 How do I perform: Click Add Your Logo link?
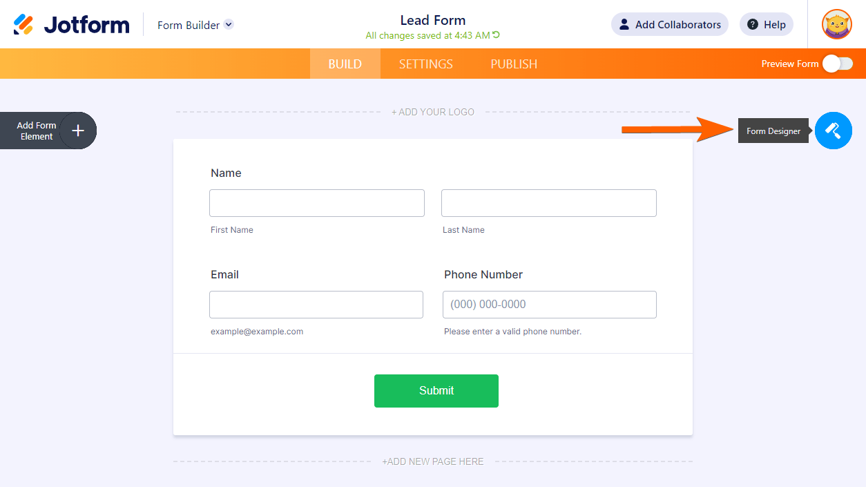pyautogui.click(x=433, y=112)
